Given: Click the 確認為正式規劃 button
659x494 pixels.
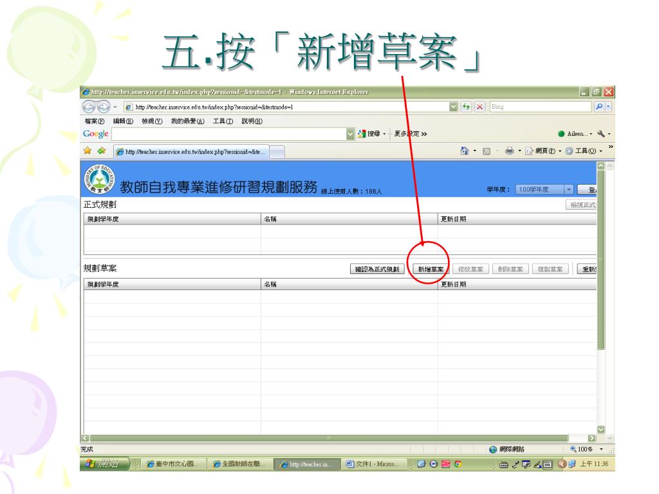Looking at the screenshot, I should [377, 270].
